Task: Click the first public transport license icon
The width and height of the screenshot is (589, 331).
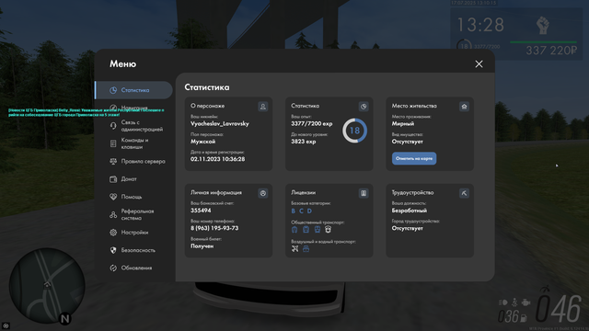Action: [294, 229]
